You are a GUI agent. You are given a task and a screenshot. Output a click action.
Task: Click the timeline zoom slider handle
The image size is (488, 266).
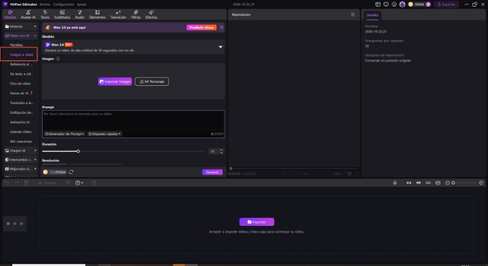tap(453, 183)
